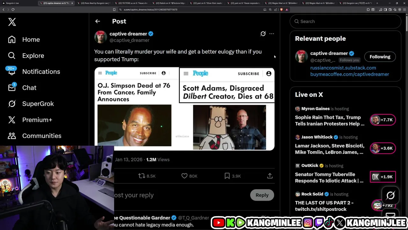Open SuperGrok from the sidebar
The width and height of the screenshot is (408, 230).
[x=31, y=103]
